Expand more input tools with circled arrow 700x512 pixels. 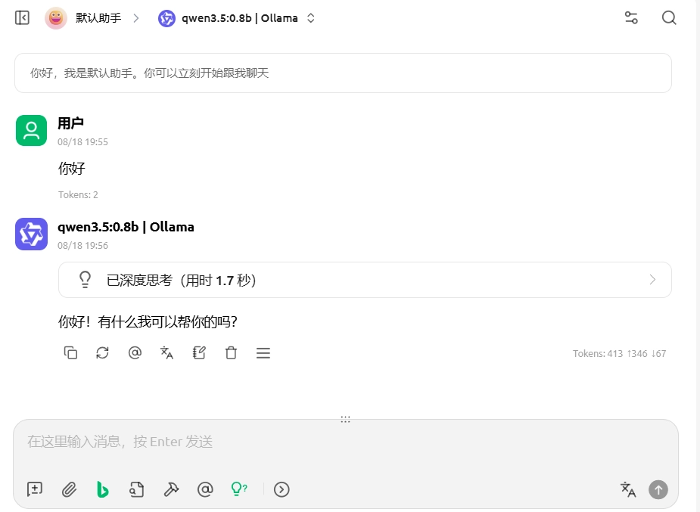pyautogui.click(x=282, y=489)
